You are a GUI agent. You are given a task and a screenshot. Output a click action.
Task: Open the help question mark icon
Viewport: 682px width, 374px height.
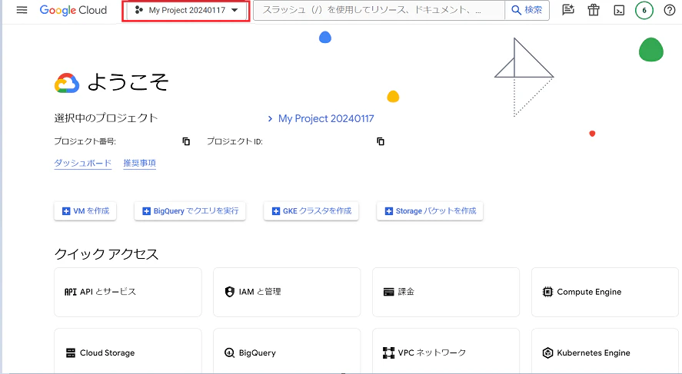[x=670, y=10]
